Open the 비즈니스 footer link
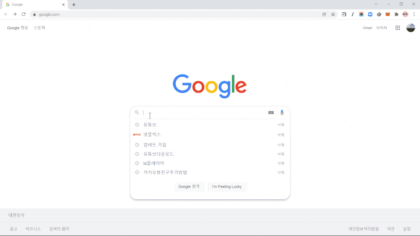The image size is (420, 236). (x=33, y=229)
